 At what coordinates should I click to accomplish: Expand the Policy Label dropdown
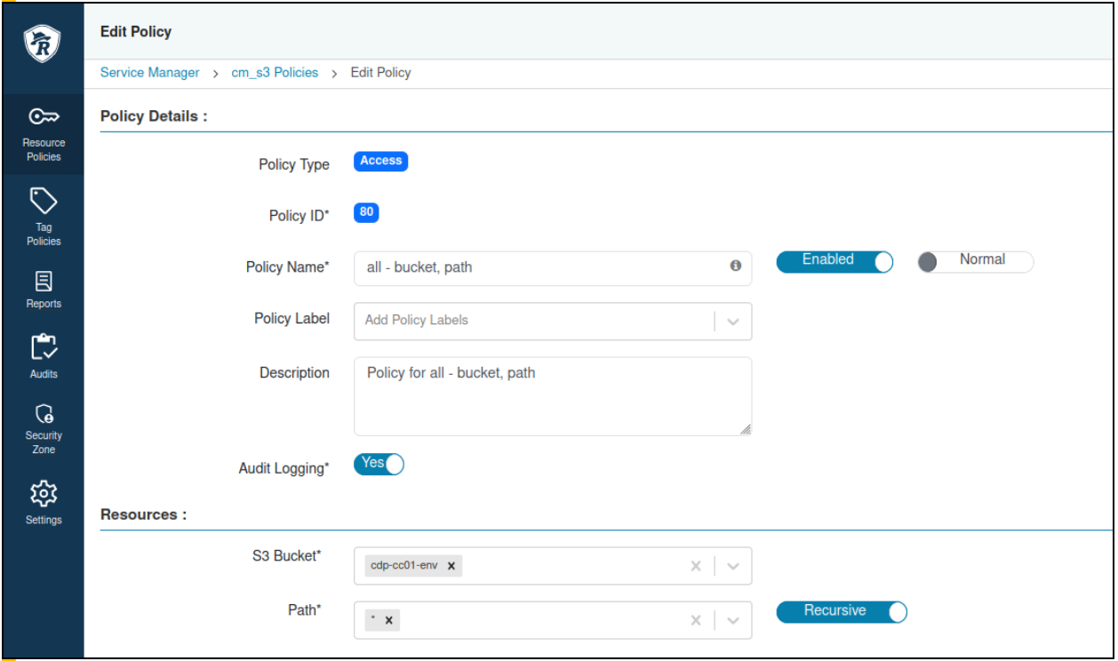[x=733, y=322]
